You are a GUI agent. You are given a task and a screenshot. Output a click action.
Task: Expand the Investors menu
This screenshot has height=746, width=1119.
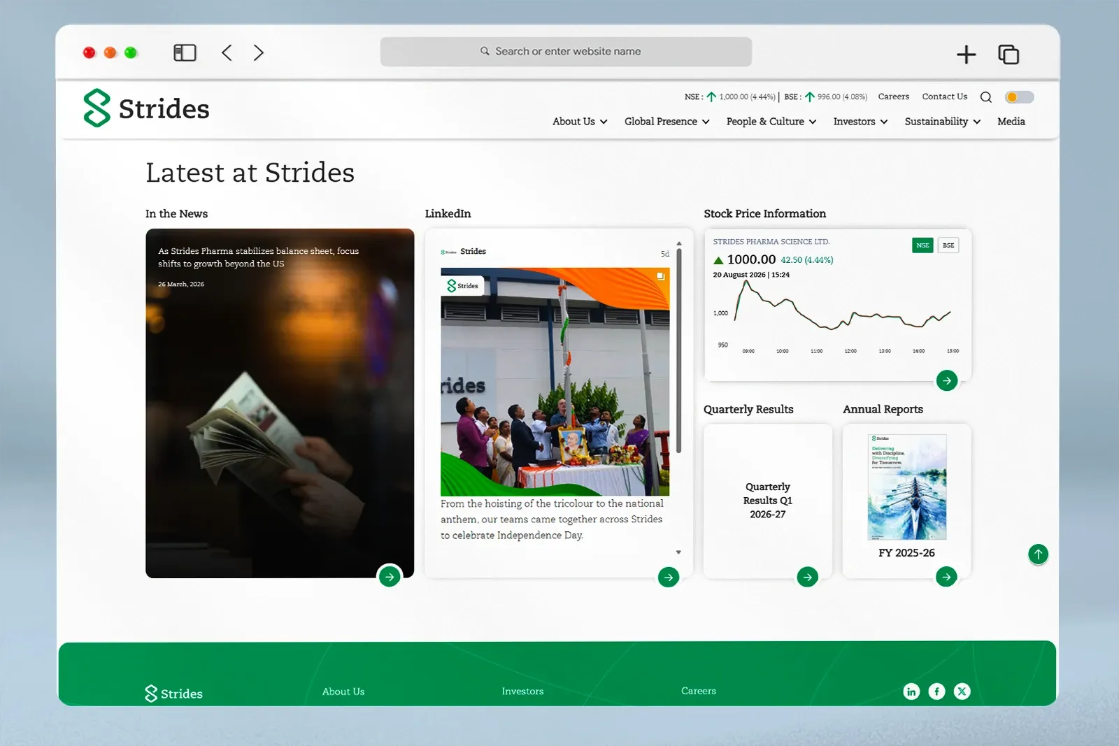point(860,122)
